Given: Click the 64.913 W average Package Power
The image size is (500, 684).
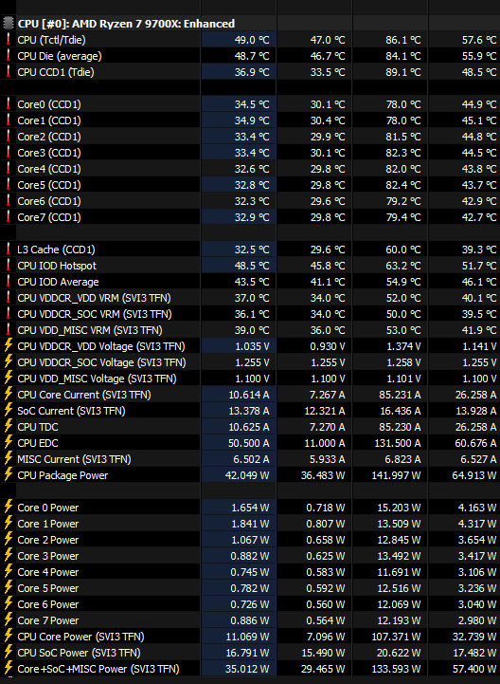Looking at the screenshot, I should [x=474, y=476].
